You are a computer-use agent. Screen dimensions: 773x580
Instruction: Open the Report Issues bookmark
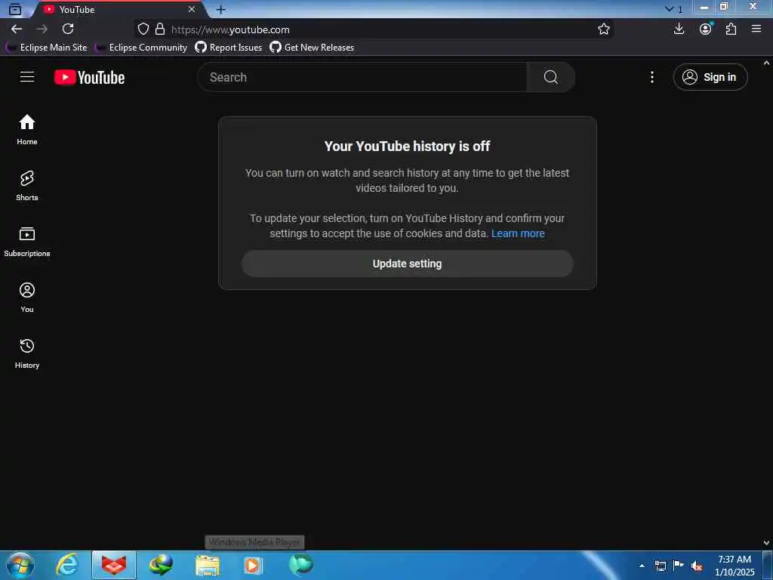(x=228, y=48)
